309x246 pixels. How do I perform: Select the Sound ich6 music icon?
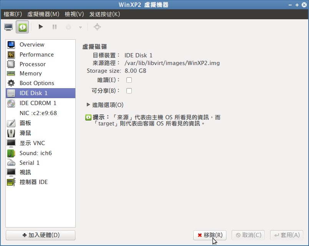pyautogui.click(x=11, y=153)
